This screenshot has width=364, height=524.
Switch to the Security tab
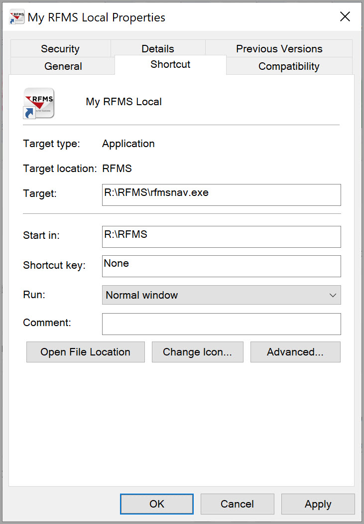[60, 49]
